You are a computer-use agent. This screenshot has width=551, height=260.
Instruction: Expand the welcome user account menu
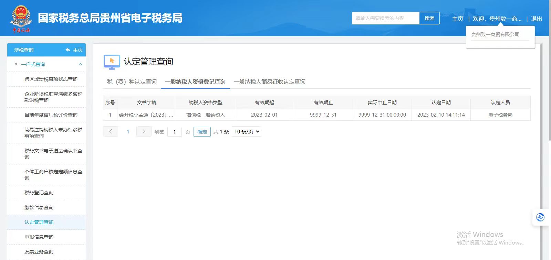tap(497, 19)
